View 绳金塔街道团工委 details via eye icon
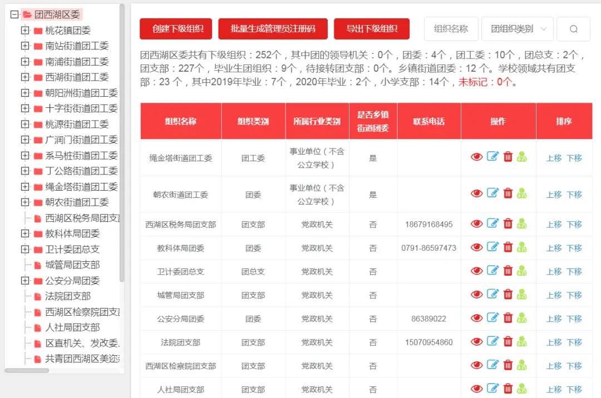Image resolution: width=601 pixels, height=398 pixels. pos(476,157)
